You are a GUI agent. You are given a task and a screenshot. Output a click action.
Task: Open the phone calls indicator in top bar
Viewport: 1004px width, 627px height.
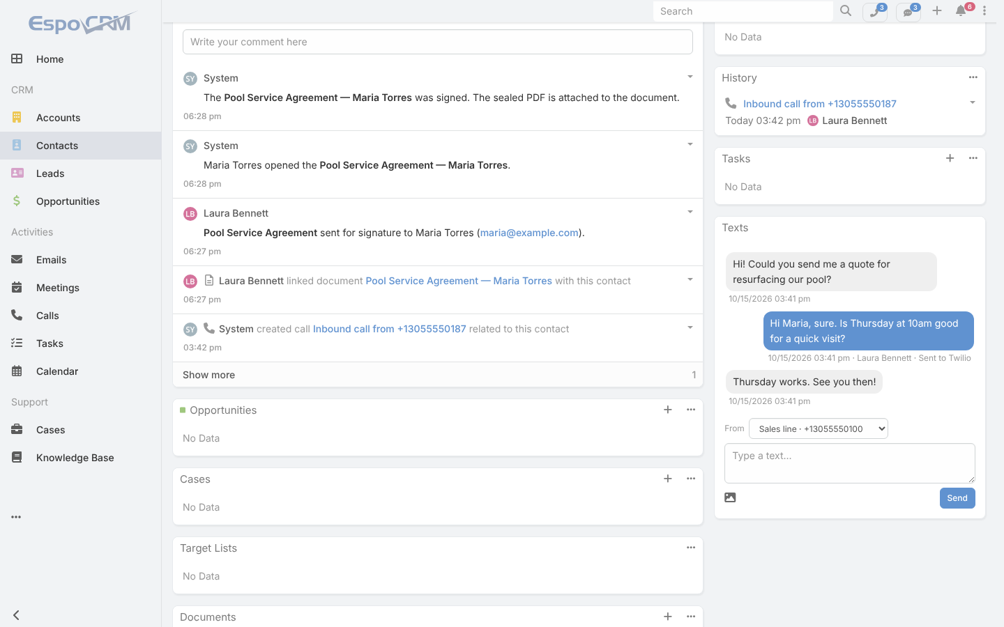click(875, 12)
